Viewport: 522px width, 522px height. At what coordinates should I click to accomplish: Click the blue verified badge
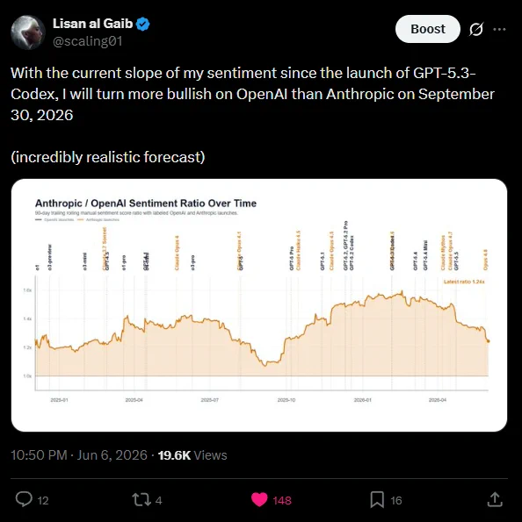(143, 25)
